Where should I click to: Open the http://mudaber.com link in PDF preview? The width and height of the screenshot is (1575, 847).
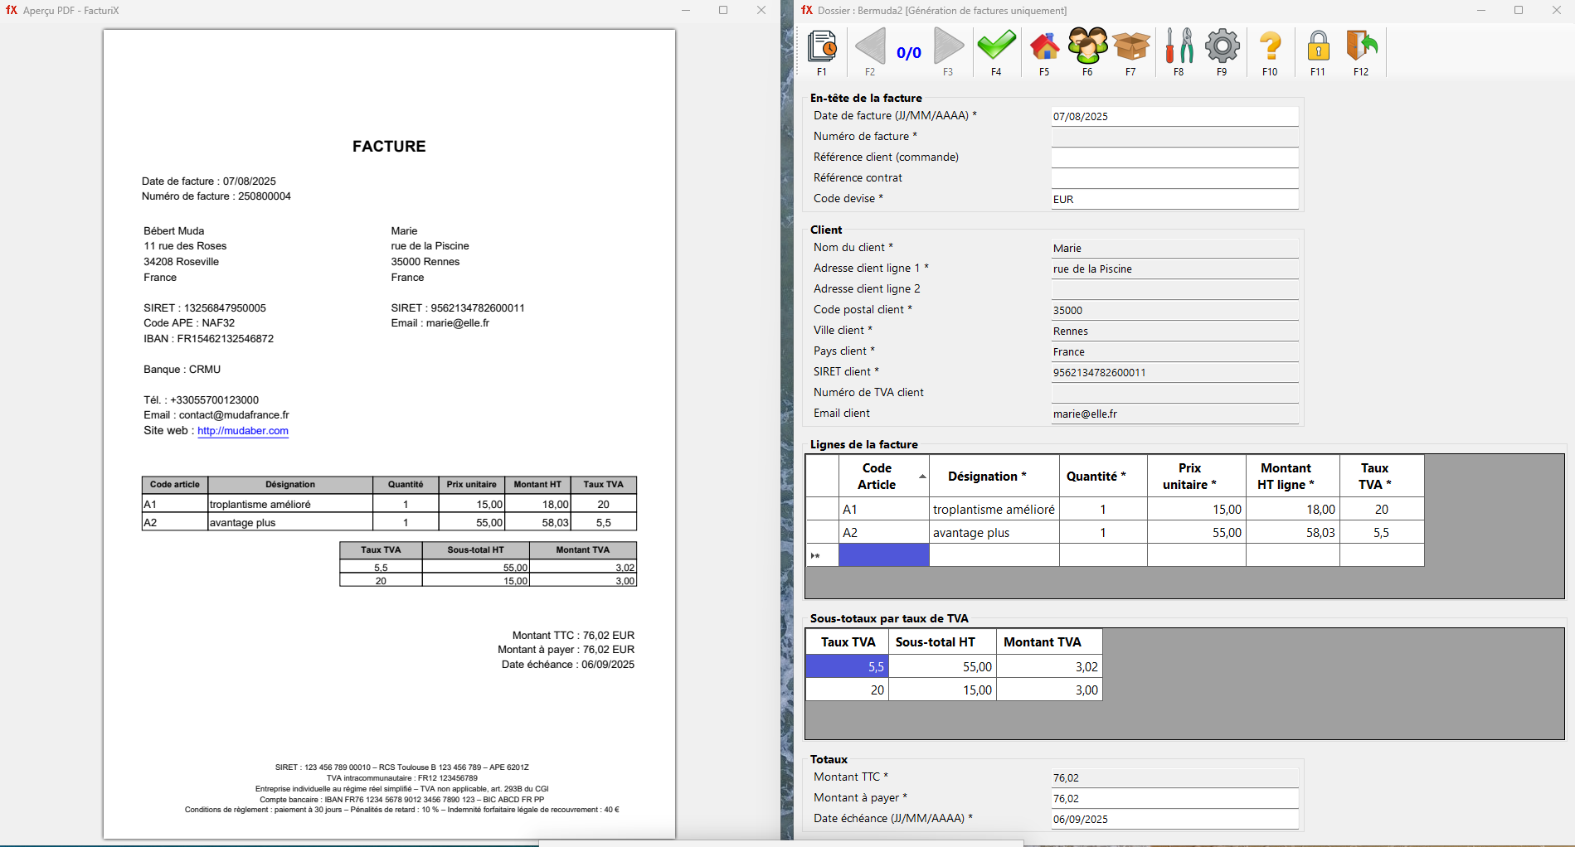click(243, 431)
